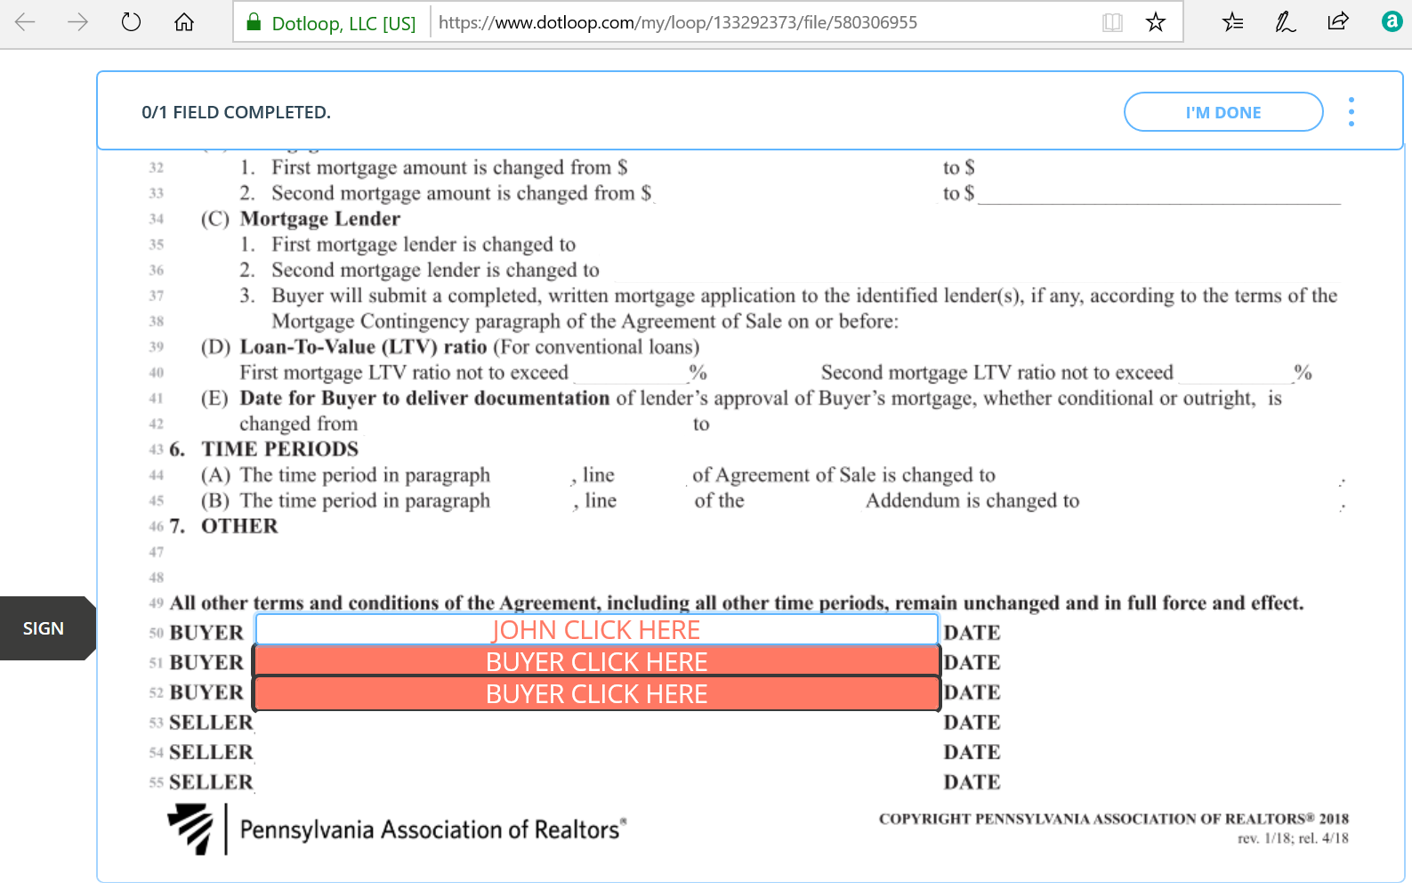The width and height of the screenshot is (1412, 890).
Task: Click the 'Loan-To-Value (LTV) ratio' heading
Action: click(363, 347)
